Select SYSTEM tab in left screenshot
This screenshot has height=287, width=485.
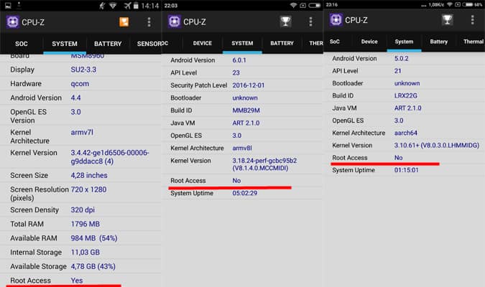tap(65, 44)
